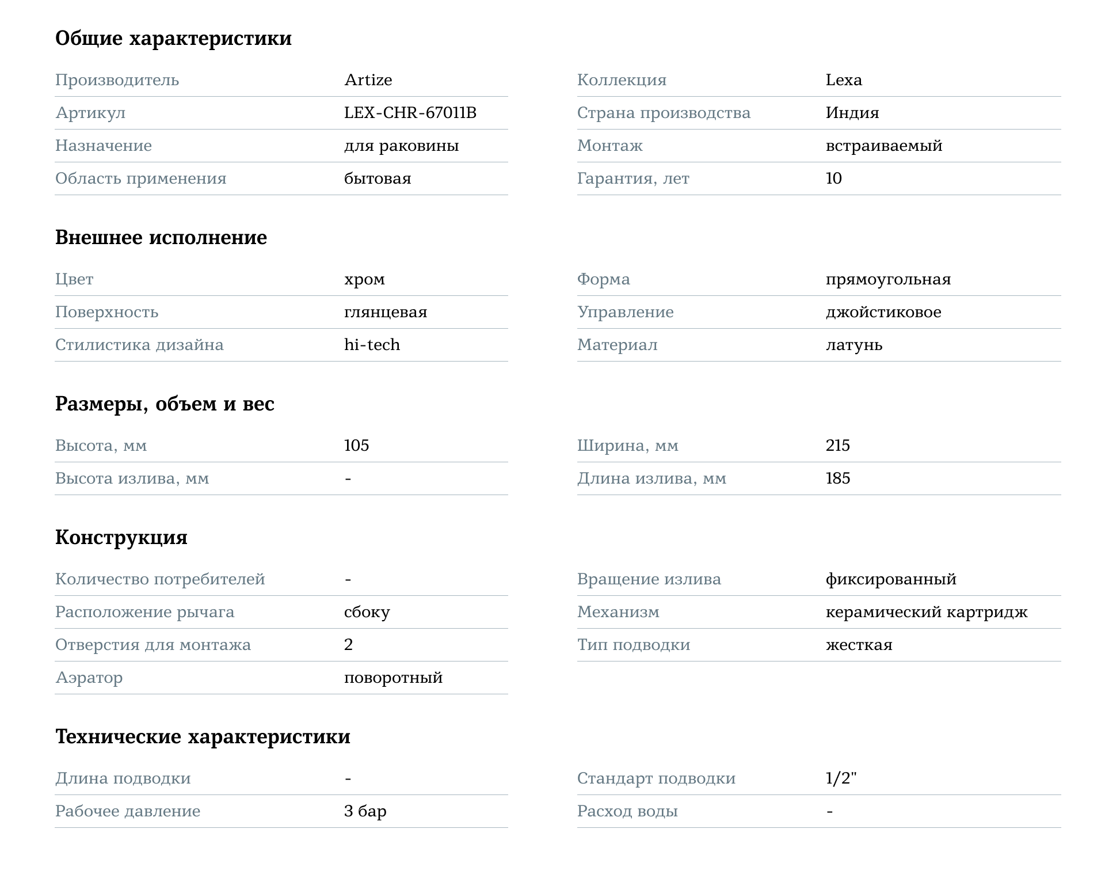Screen dimensions: 1105x882
Task: Click the Размеры, объем и вес heading
Action: pyautogui.click(x=165, y=404)
